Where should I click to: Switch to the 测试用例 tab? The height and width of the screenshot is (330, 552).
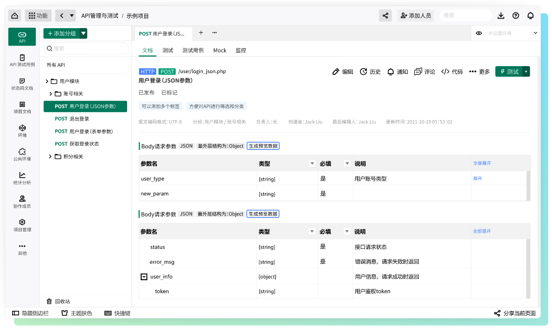click(193, 50)
